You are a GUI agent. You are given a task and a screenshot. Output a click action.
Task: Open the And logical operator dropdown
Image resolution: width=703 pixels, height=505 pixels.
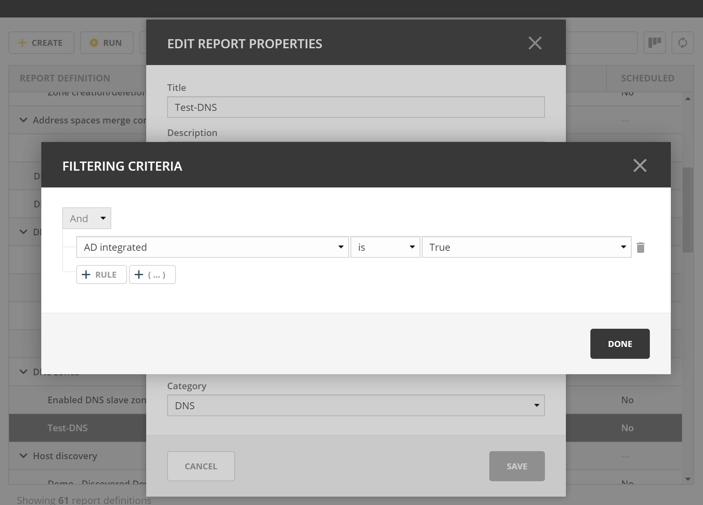(x=87, y=219)
